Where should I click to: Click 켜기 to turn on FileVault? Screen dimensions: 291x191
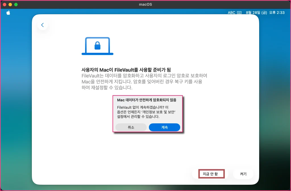(x=243, y=174)
